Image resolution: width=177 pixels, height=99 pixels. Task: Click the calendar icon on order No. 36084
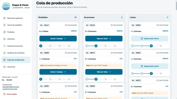coord(157,53)
